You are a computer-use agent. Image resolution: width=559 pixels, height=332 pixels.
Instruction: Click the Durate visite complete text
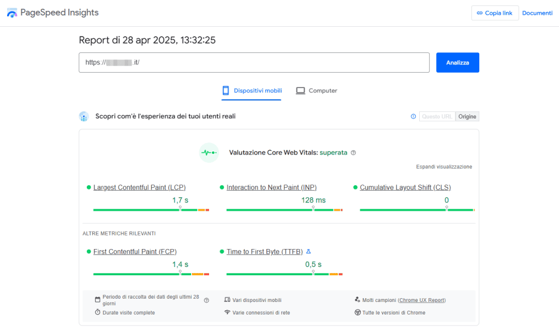[x=129, y=313]
